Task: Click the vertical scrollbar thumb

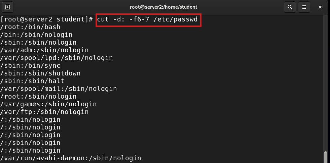Action: point(326,157)
